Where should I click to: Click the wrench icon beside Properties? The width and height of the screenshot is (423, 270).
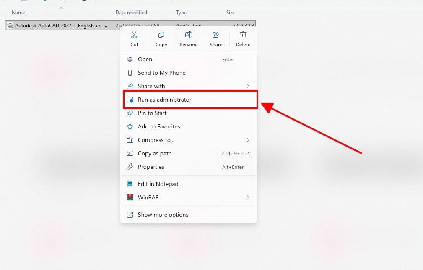(x=130, y=167)
